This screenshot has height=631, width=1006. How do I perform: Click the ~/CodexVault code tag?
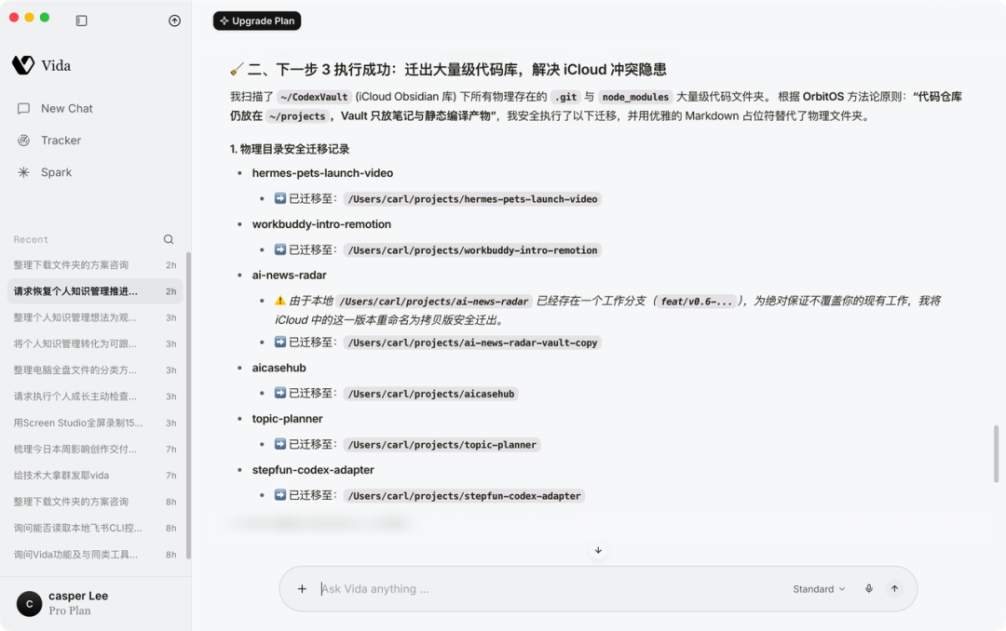coord(315,97)
